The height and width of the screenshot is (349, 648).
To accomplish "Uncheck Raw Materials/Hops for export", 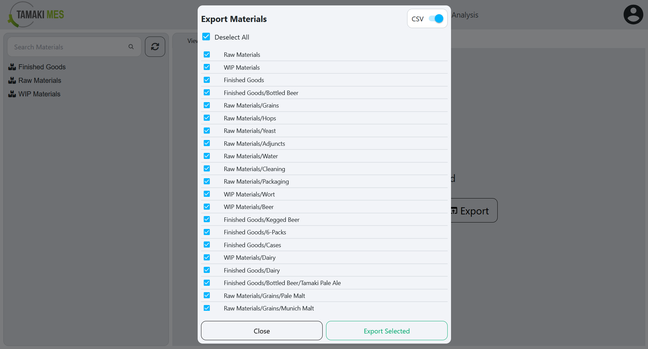I will click(207, 118).
